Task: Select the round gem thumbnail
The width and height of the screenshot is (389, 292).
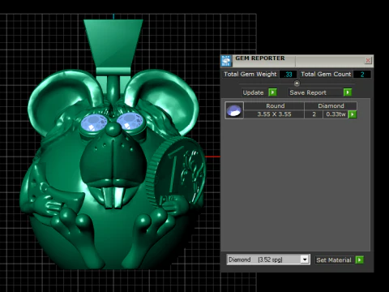Action: 234,110
